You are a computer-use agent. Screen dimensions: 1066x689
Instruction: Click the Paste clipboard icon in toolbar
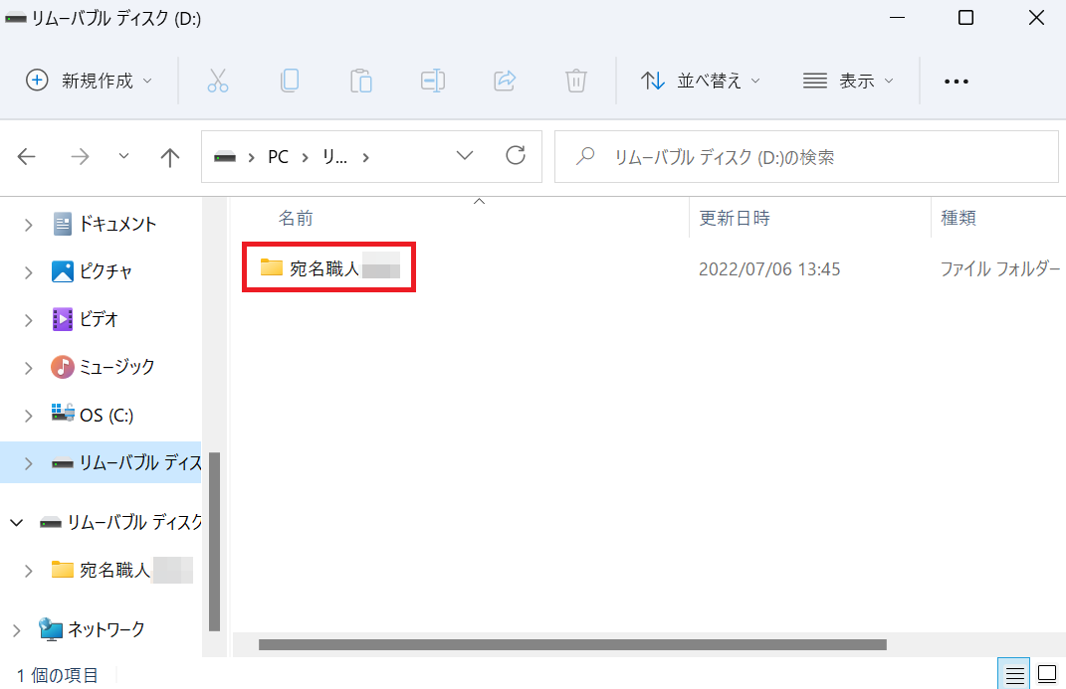pos(361,81)
